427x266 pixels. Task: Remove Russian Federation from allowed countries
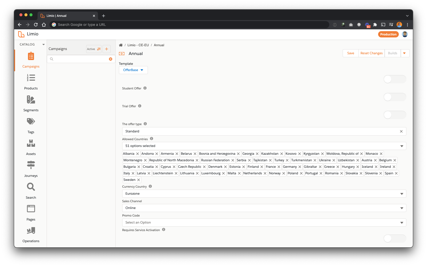coord(233,160)
